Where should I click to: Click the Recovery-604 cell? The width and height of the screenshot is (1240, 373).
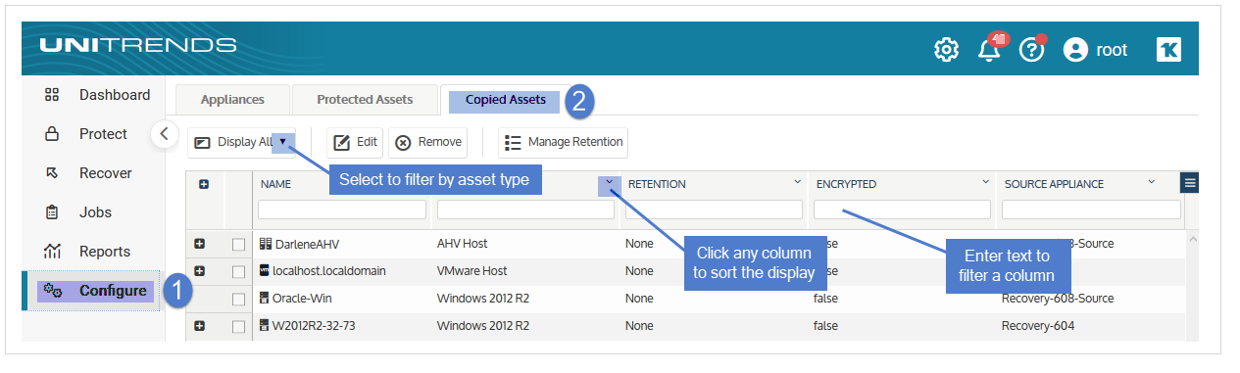[1038, 325]
